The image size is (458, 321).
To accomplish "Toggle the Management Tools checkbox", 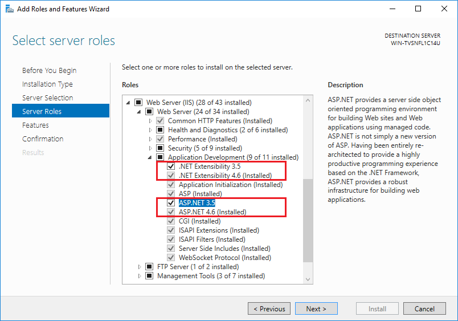I will tap(149, 276).
